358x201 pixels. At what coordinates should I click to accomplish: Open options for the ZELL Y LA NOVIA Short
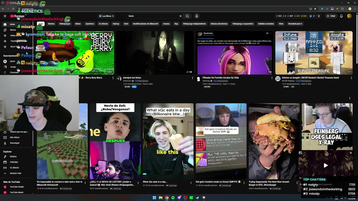tap(138, 183)
